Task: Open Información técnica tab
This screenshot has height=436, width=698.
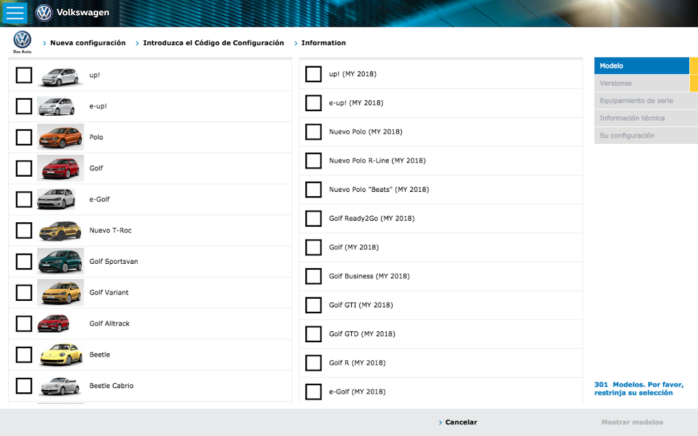Action: tap(646, 118)
